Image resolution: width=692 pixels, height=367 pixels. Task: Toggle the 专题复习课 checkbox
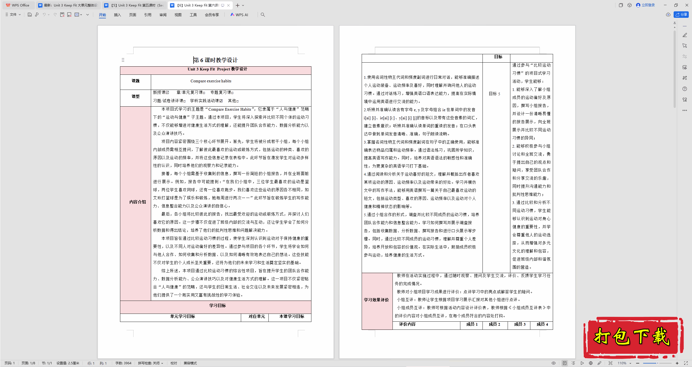pyautogui.click(x=232, y=93)
